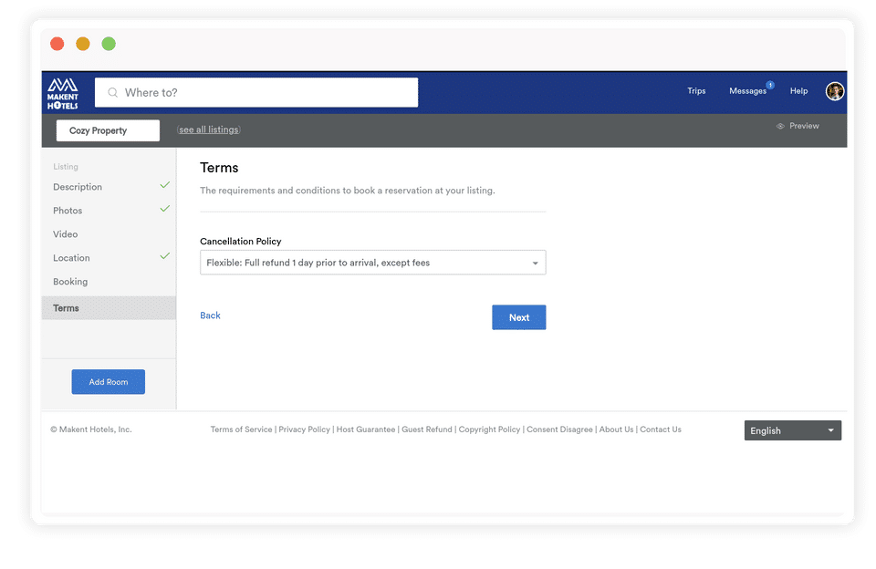This screenshot has height=569, width=876.
Task: Open the user profile avatar
Action: click(835, 91)
